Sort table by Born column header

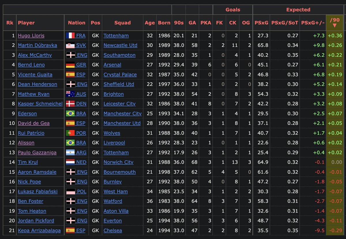(164, 23)
